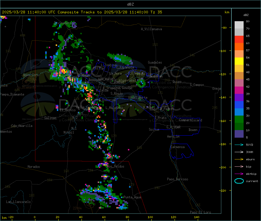The width and height of the screenshot is (261, 221).
Task: Click the pink bip track arrow
Action: (239, 166)
